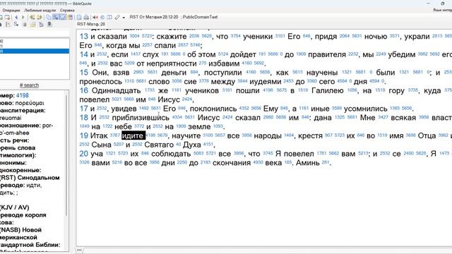Click the second-row tree structure icon
452x254 pixels.
[x=41, y=25]
